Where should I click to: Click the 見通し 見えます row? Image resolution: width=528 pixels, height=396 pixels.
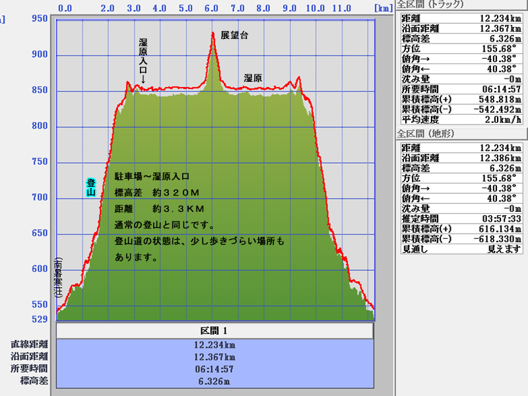tap(461, 249)
